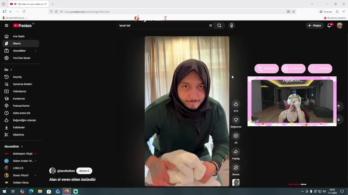The height and width of the screenshot is (195, 348).
Task: Dislike the Short with Beğenme thumbs down
Action: coord(236,120)
